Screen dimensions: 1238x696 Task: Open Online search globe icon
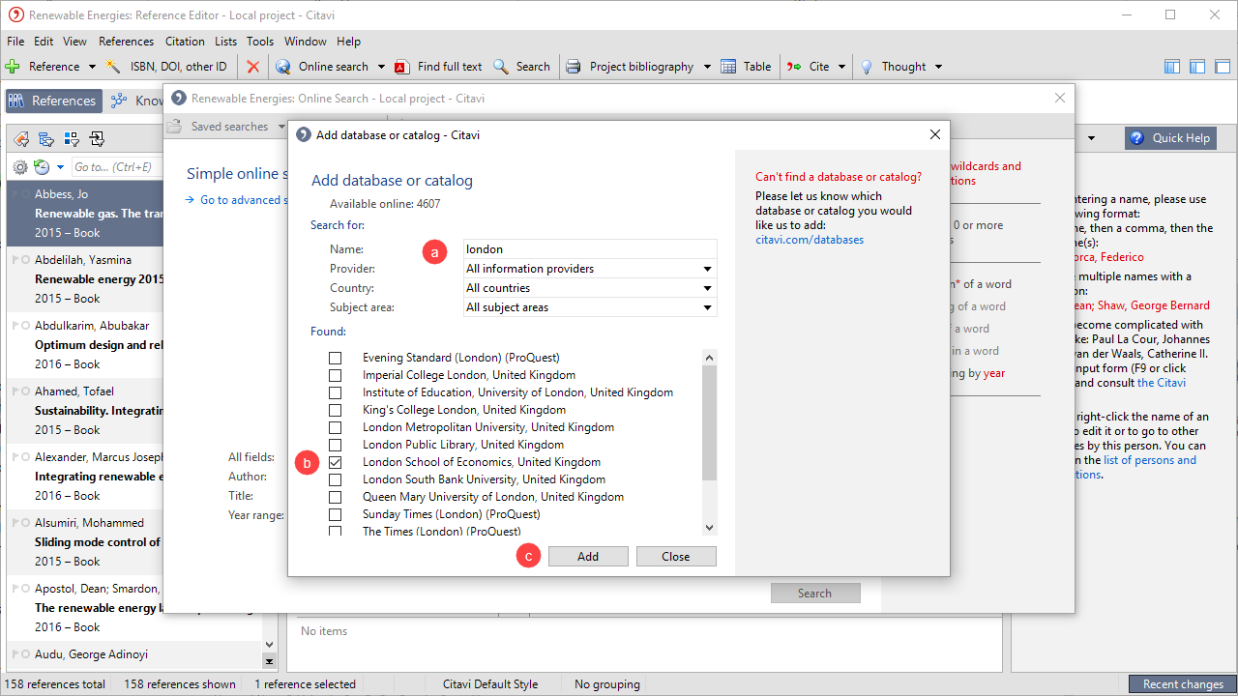coord(283,67)
